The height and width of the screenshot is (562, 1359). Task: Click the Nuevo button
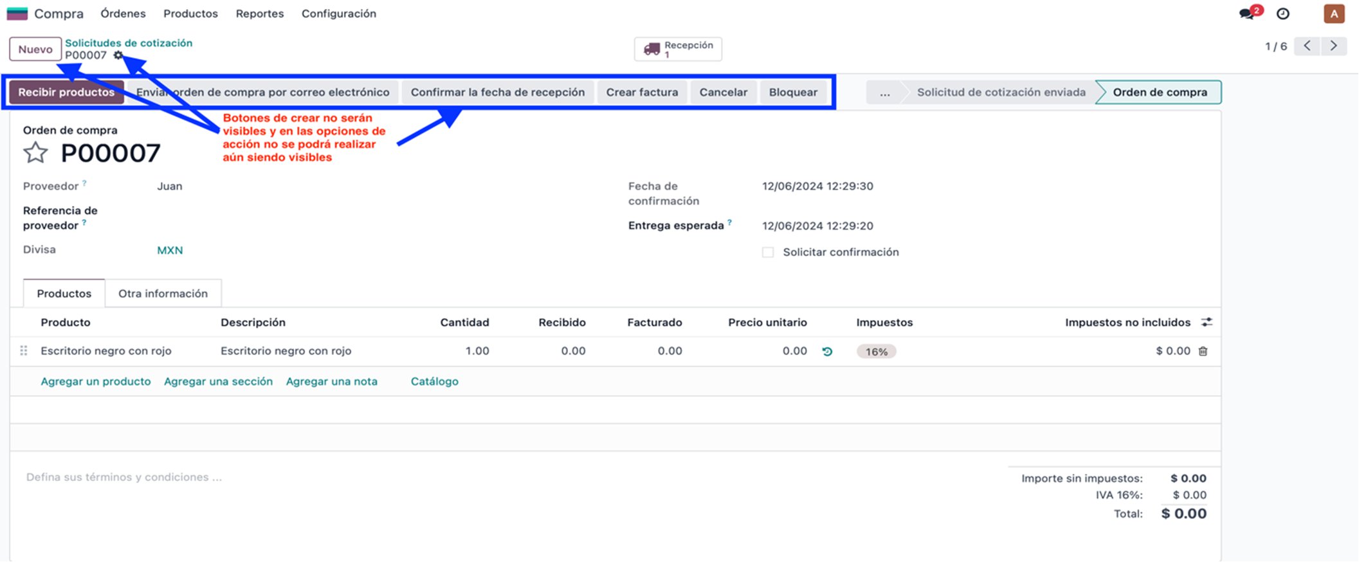tap(35, 50)
